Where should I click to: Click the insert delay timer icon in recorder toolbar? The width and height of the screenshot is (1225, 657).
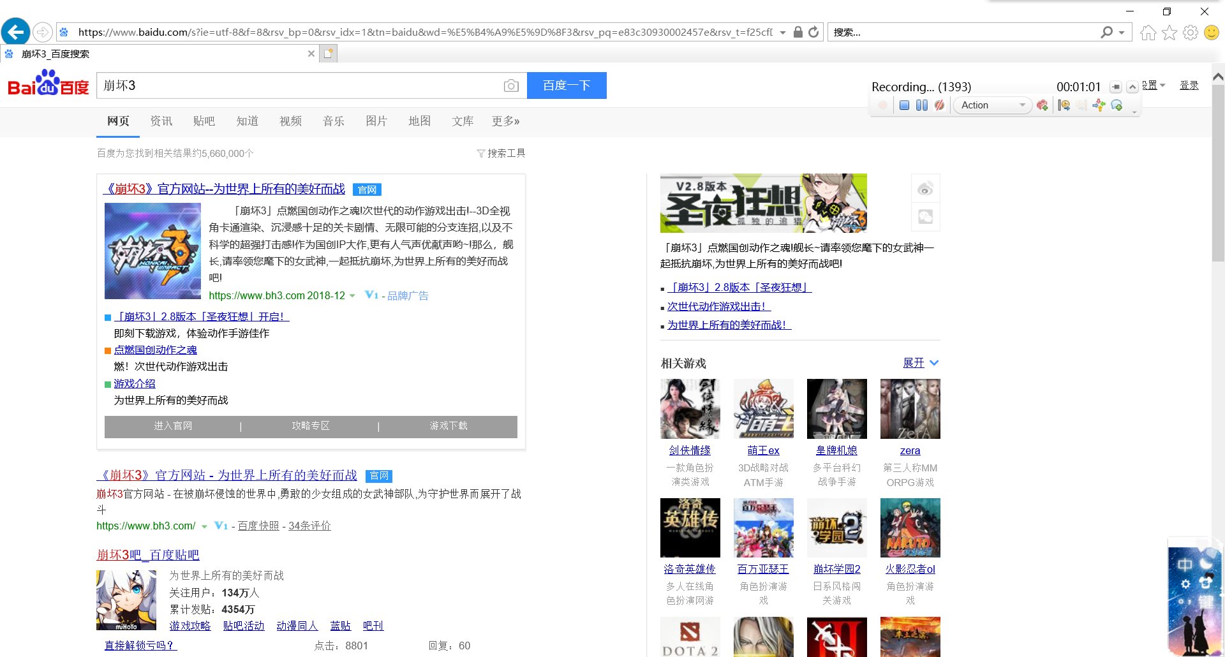pyautogui.click(x=1062, y=105)
